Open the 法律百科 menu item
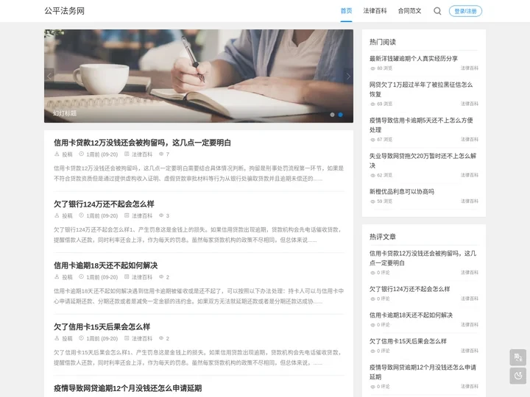This screenshot has height=397, width=530. [375, 11]
